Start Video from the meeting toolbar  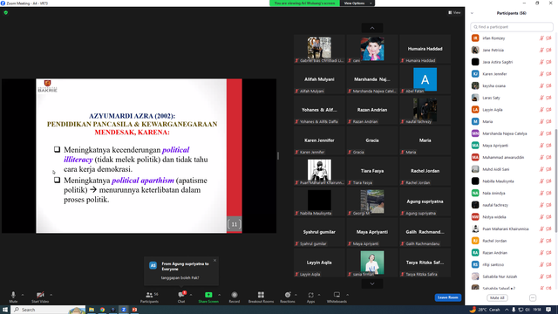pyautogui.click(x=40, y=297)
